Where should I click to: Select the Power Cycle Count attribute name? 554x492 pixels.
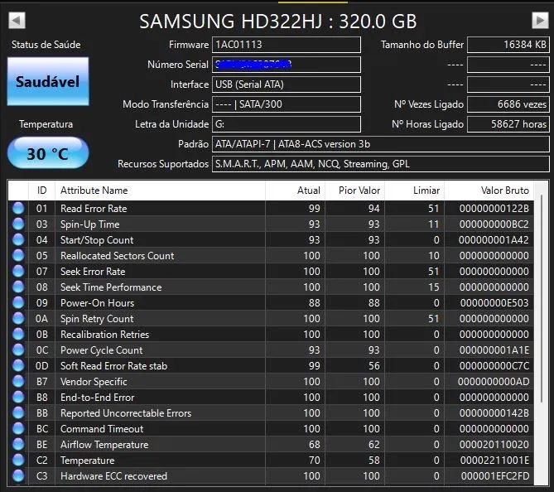(x=101, y=350)
